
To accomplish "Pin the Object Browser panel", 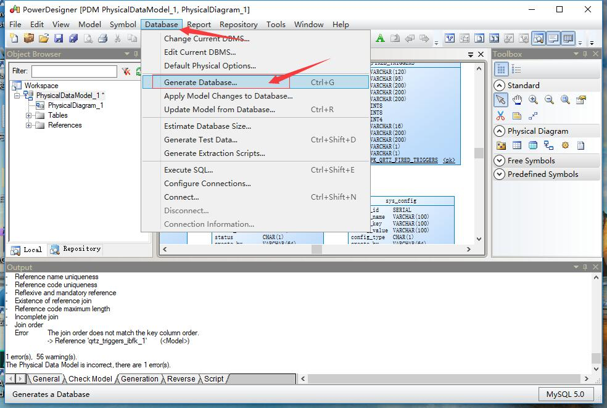I will pyautogui.click(x=136, y=54).
